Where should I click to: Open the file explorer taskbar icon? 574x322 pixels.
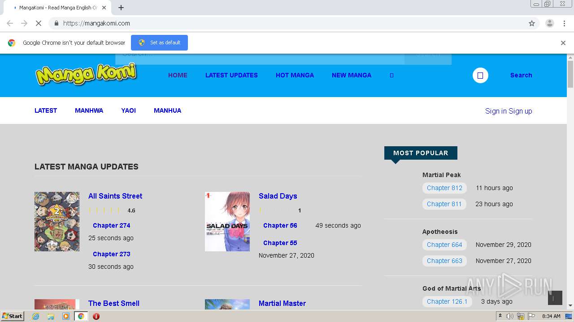tap(51, 316)
